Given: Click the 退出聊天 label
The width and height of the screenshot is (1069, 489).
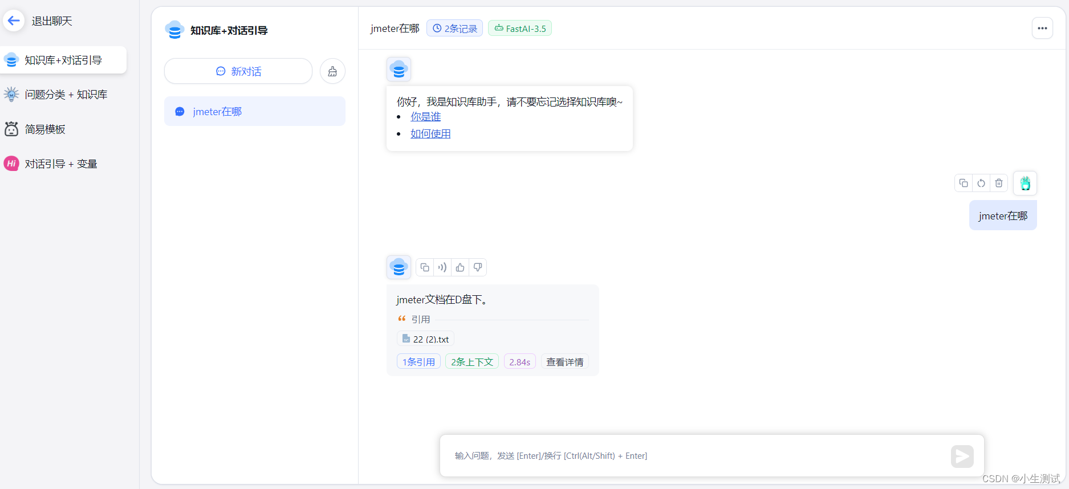Looking at the screenshot, I should pos(52,21).
